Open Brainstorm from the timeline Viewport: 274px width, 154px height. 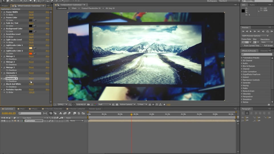pyautogui.click(x=74, y=113)
